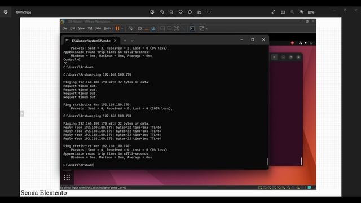Click the 10.0.1.20.jpg file name
The image size is (361, 203).
point(23,12)
